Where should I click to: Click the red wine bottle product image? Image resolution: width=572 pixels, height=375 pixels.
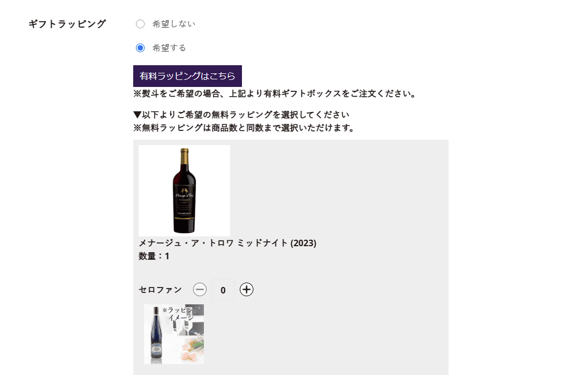[x=184, y=190]
